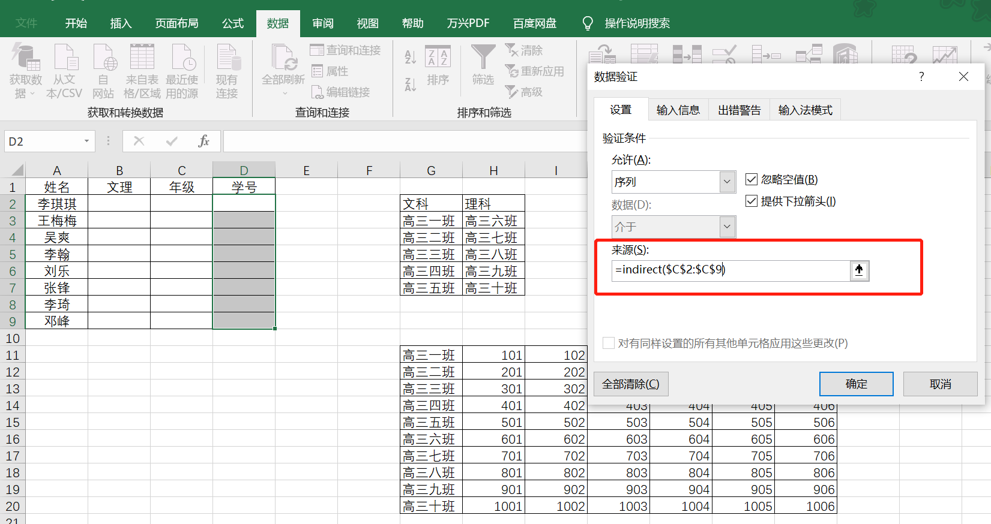This screenshot has width=991, height=524.
Task: Close the Data Validation (数据验证) dialog
Action: point(964,76)
